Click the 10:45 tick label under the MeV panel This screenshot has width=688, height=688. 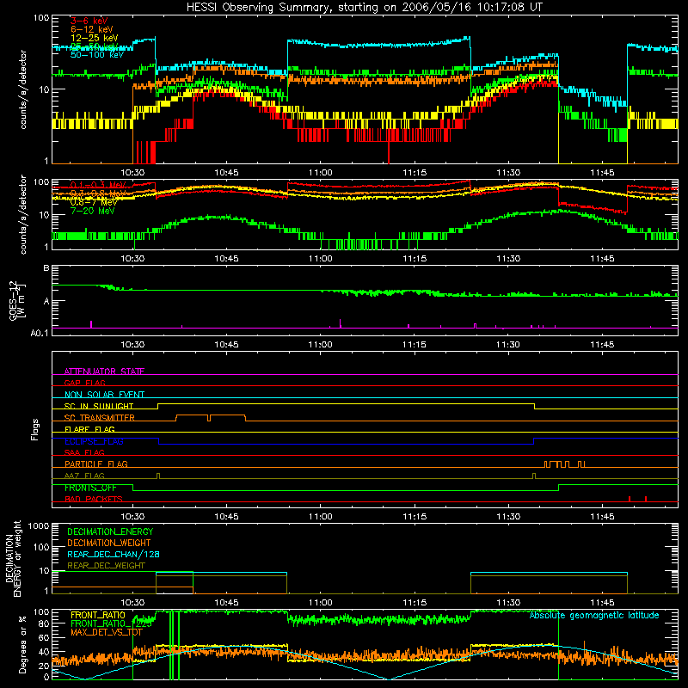click(226, 259)
